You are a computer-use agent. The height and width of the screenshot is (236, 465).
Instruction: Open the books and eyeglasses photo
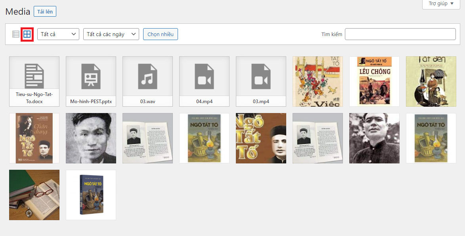point(34,195)
